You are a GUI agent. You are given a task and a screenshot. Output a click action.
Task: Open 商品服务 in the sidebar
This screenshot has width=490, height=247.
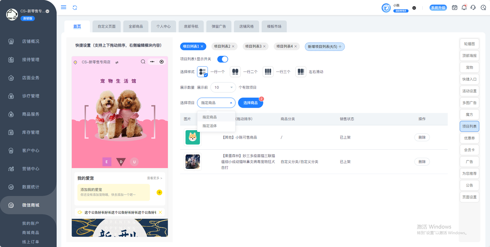click(x=31, y=114)
